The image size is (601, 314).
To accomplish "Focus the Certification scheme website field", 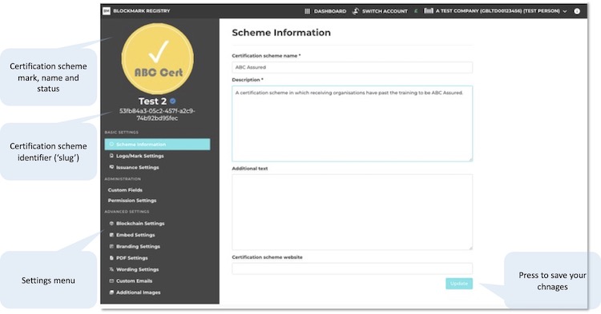I will click(352, 268).
